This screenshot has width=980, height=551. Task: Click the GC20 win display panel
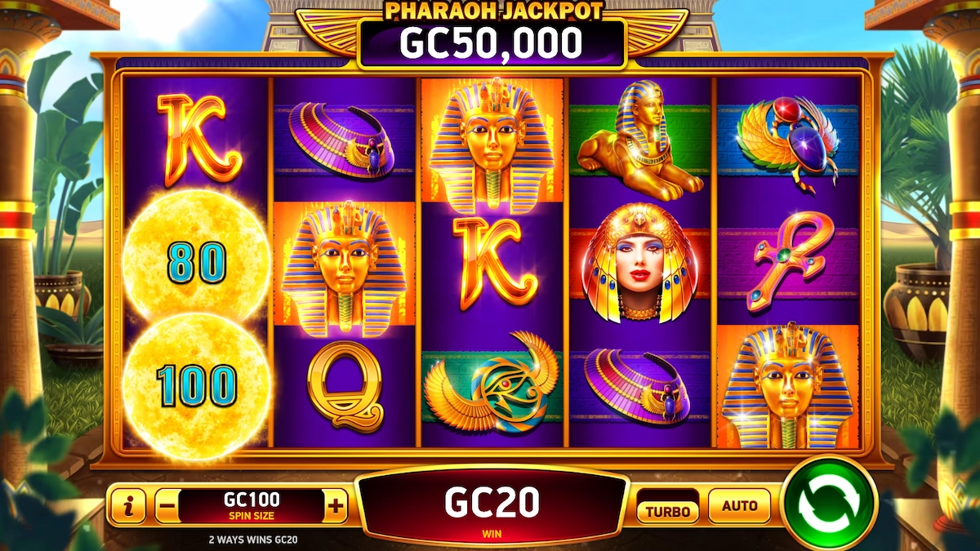492,506
